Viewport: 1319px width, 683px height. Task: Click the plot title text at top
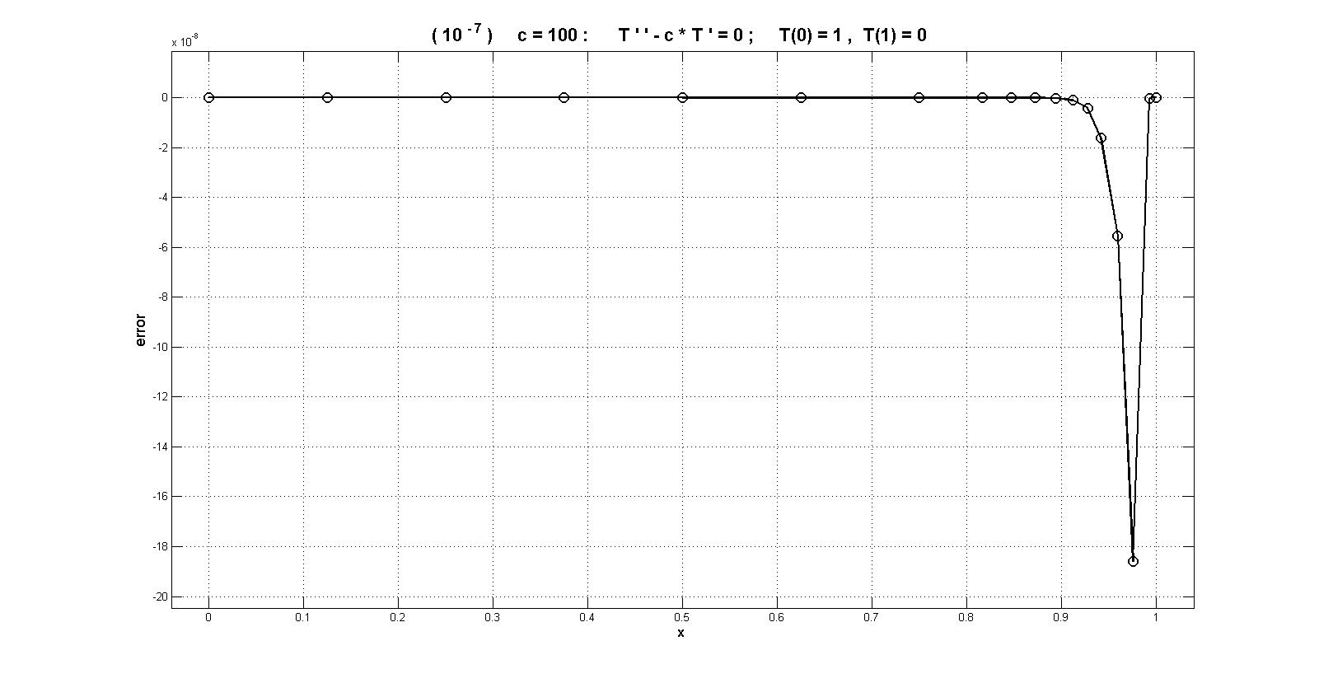pos(679,35)
